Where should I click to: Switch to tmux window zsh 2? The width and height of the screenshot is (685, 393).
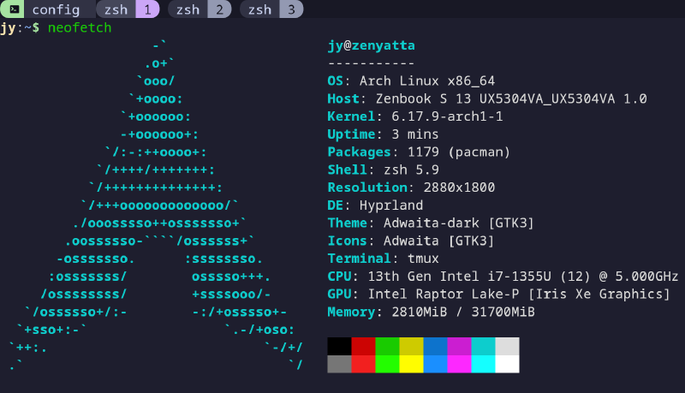click(200, 9)
